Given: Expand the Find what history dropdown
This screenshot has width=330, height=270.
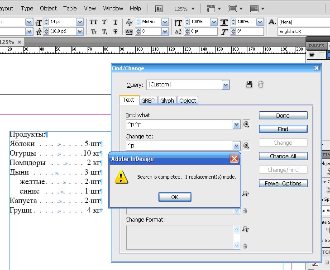Looking at the screenshot, I should point(237,124).
